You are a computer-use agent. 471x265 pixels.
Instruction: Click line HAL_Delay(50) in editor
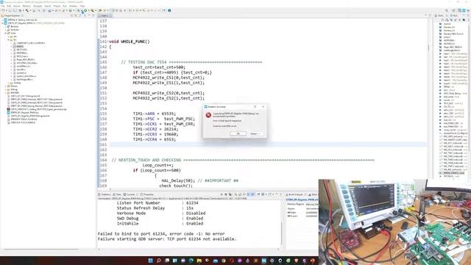(x=178, y=180)
